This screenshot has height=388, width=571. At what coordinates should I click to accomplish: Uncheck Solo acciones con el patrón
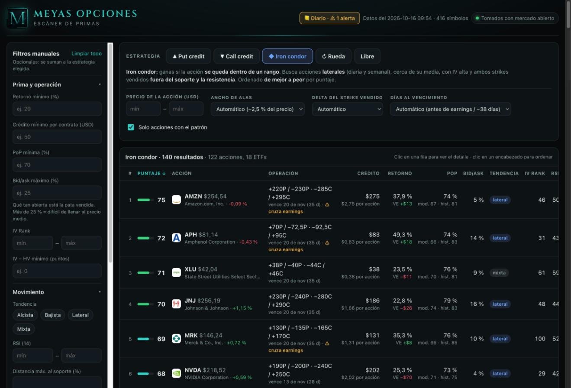click(x=131, y=127)
